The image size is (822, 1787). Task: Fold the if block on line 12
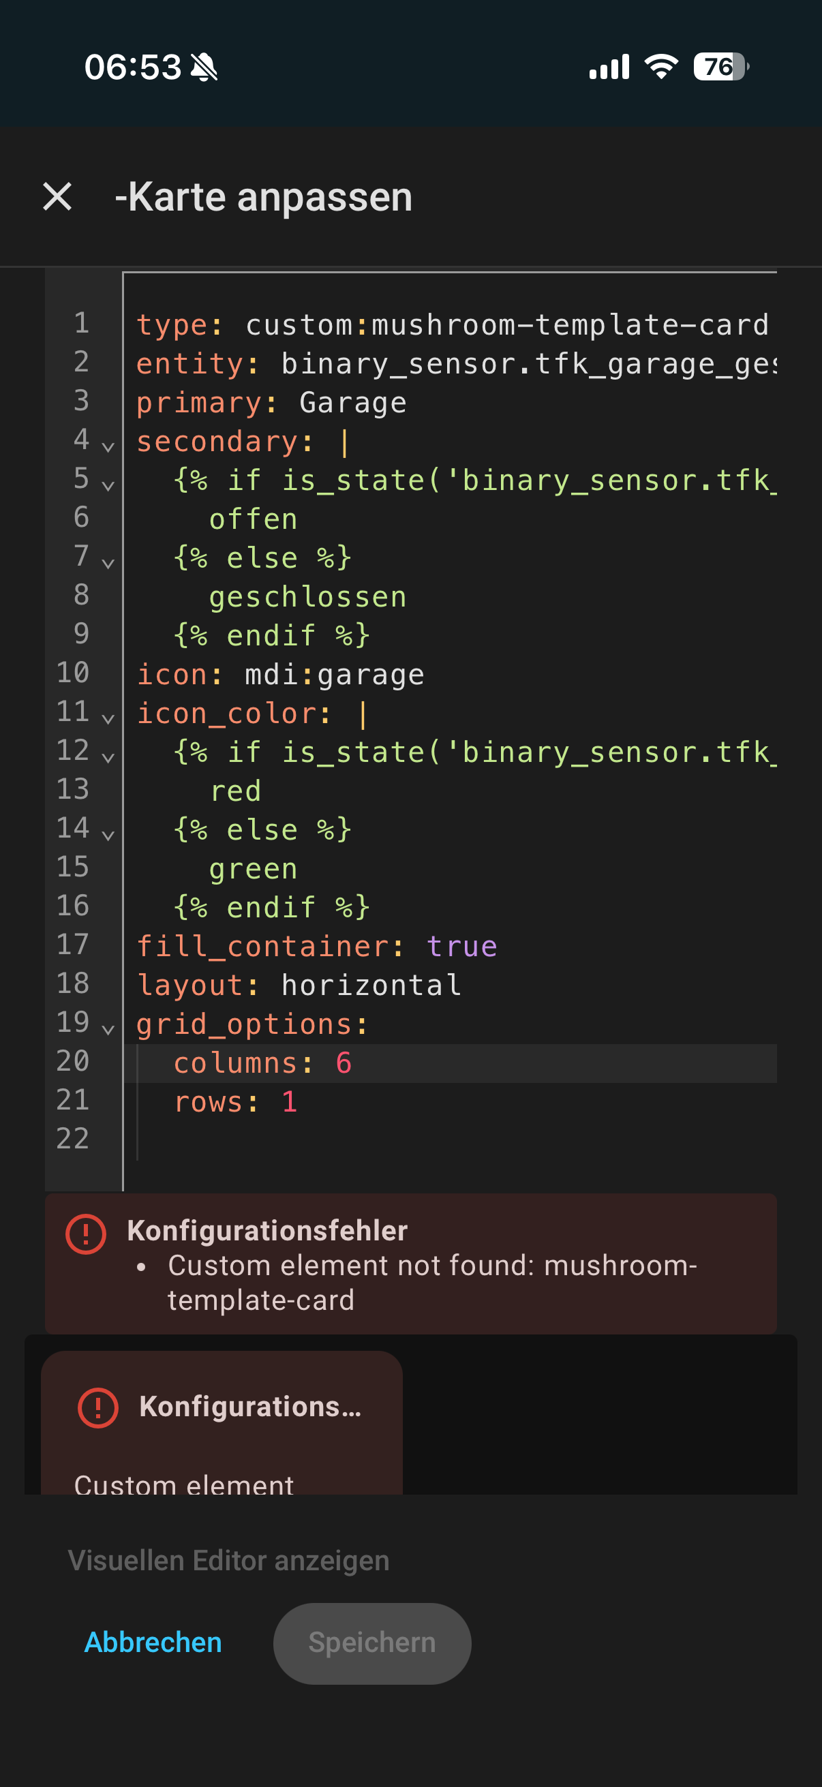coord(108,757)
